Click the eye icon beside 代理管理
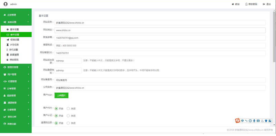 [5, 81]
